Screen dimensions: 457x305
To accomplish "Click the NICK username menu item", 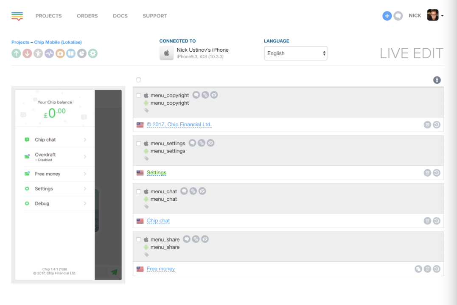I will 415,16.
